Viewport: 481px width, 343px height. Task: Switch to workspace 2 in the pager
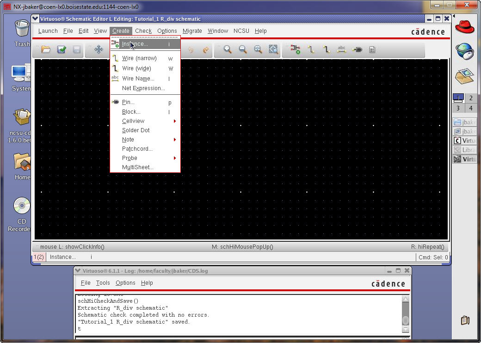pos(470,98)
